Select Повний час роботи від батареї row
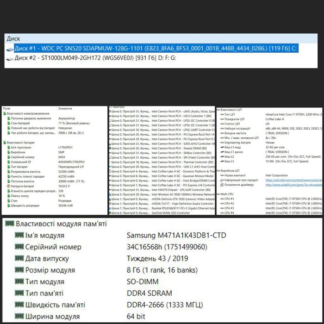324x324 pixels. tap(39, 128)
